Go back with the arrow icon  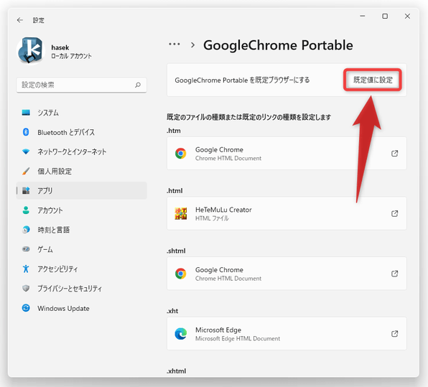[20, 20]
